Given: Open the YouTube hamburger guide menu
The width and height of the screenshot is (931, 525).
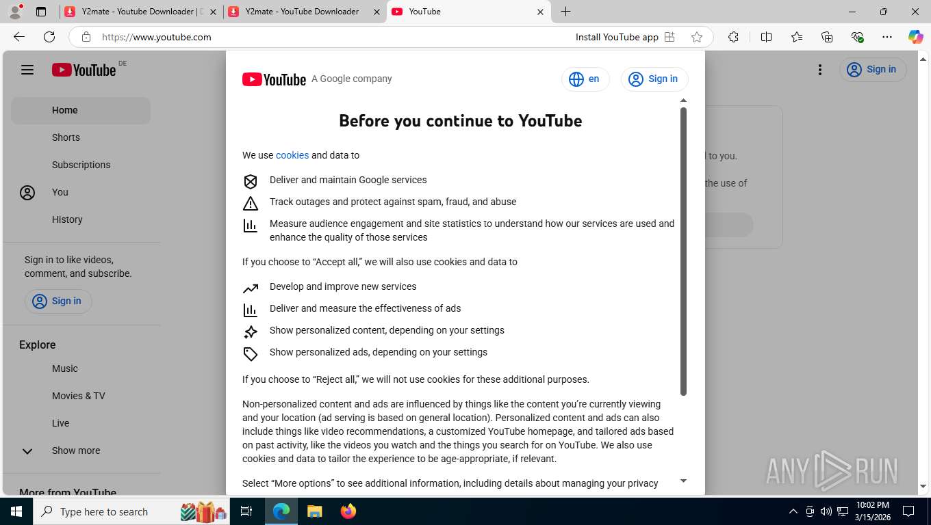Looking at the screenshot, I should click(27, 70).
